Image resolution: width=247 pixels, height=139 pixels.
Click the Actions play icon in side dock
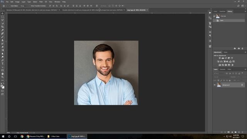[210, 13]
